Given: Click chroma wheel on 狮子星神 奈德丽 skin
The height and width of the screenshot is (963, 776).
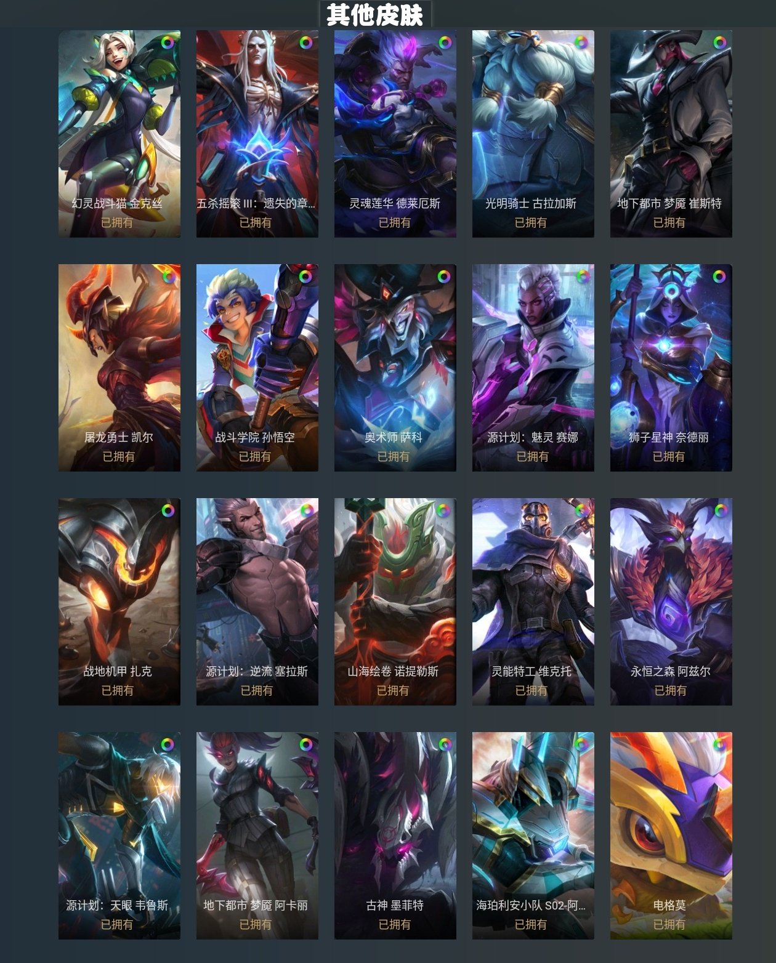Looking at the screenshot, I should click(719, 276).
